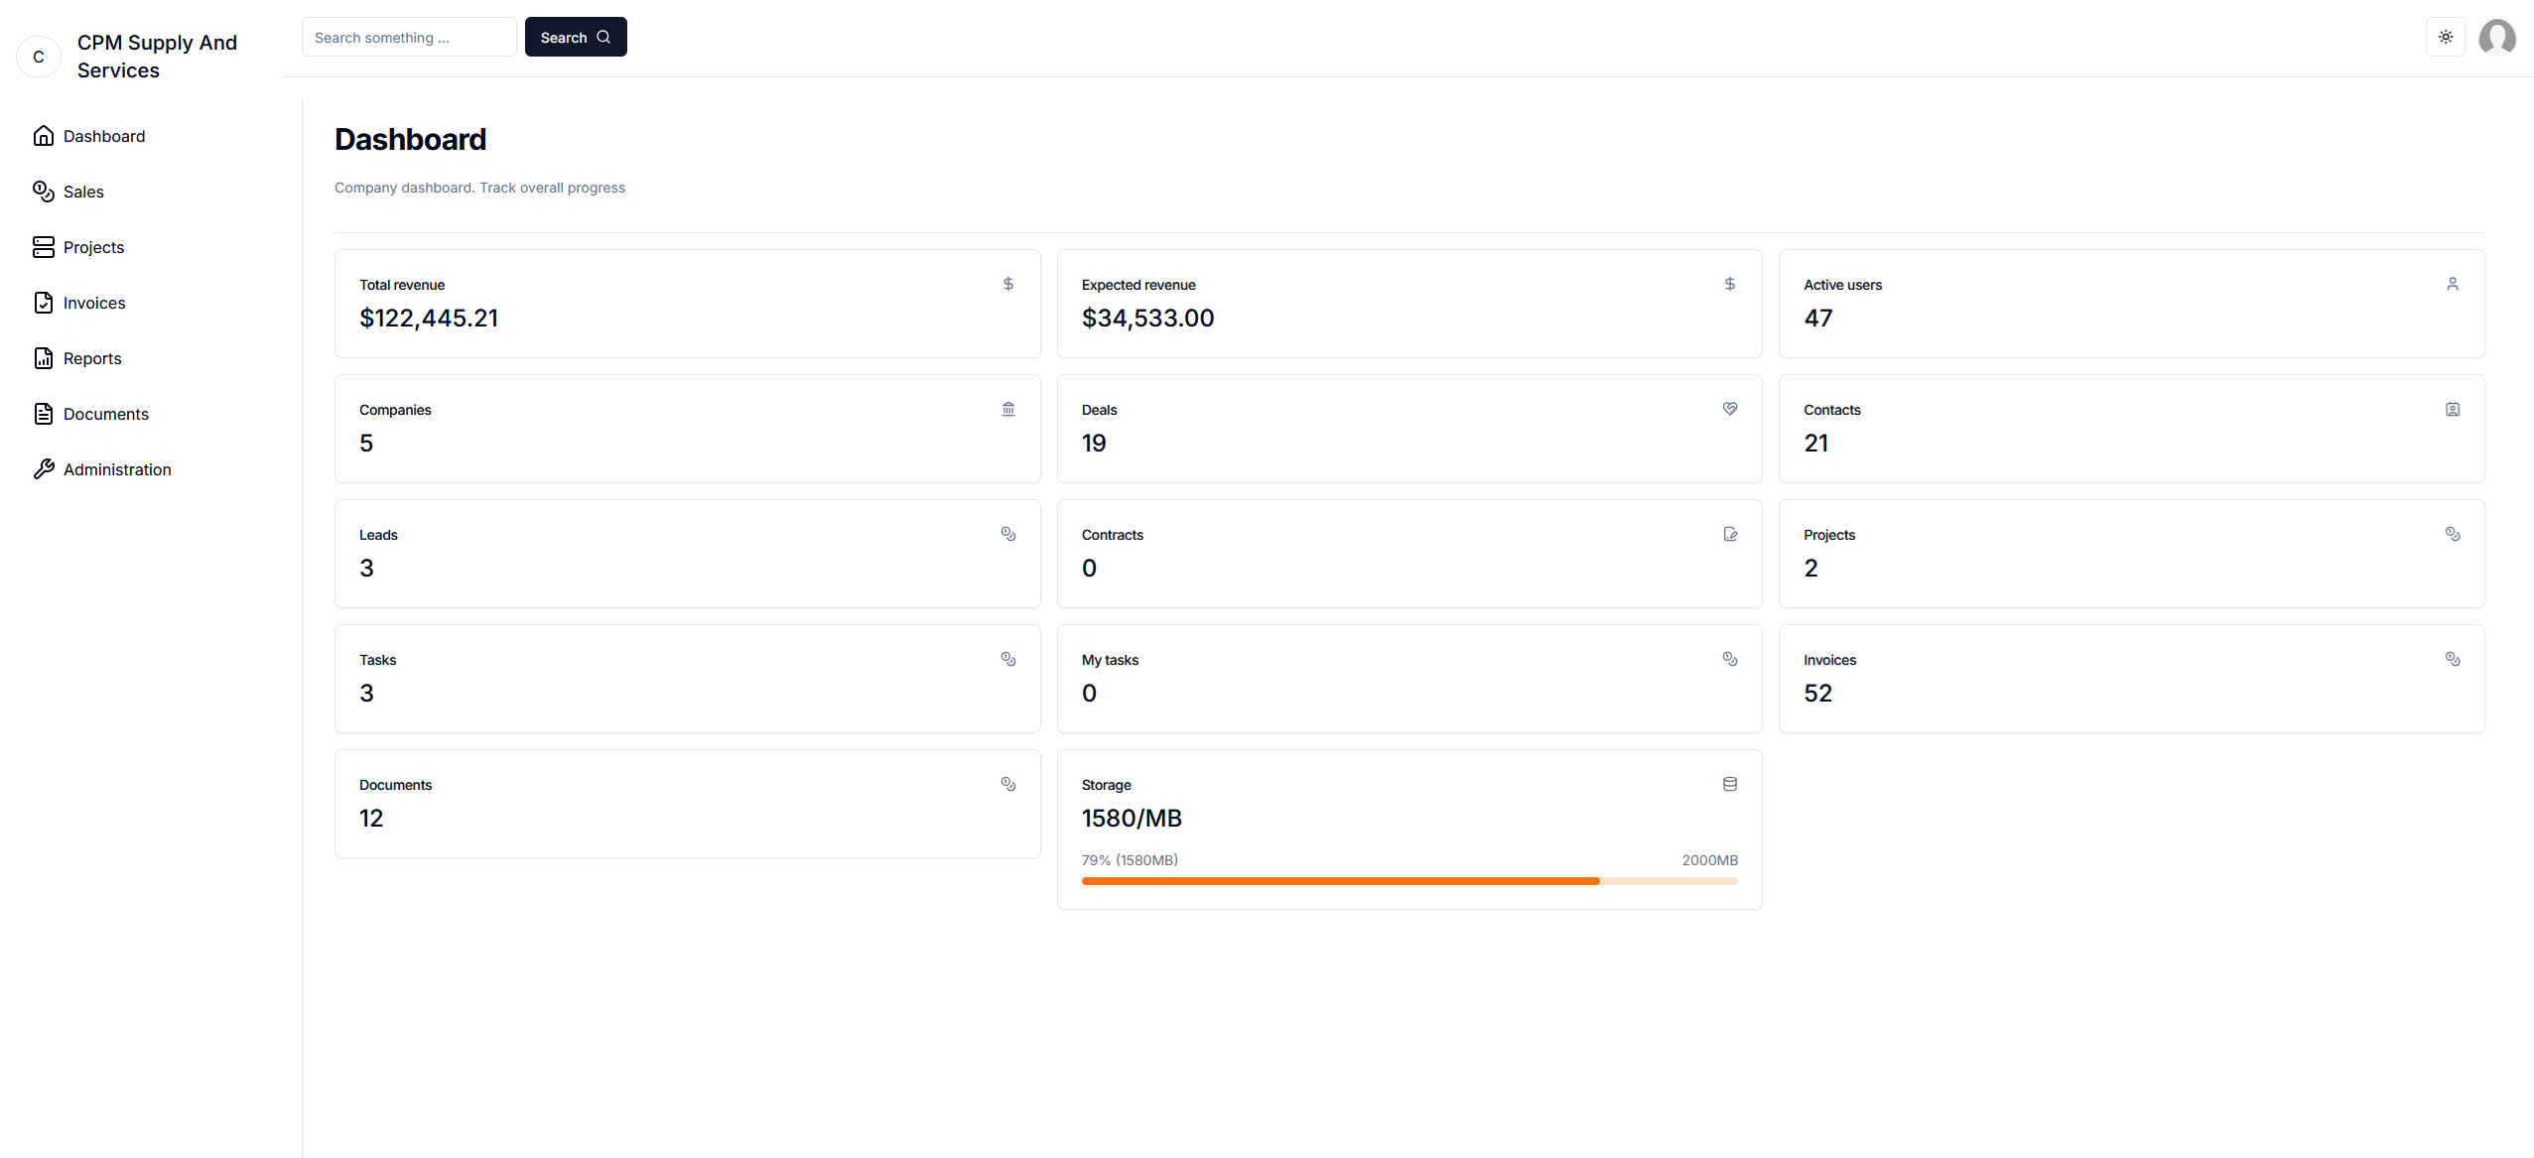Image resolution: width=2534 pixels, height=1158 pixels.
Task: Click the link icon on the Leads card
Action: click(x=1008, y=534)
